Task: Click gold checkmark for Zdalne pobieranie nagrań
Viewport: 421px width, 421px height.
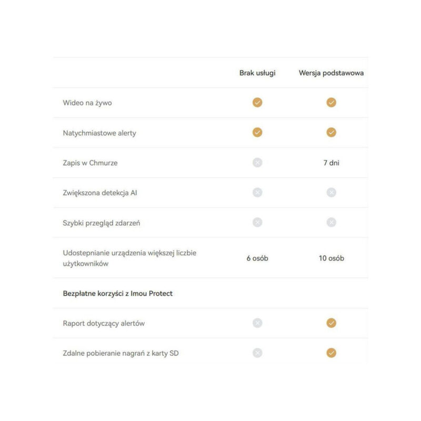Action: (331, 353)
